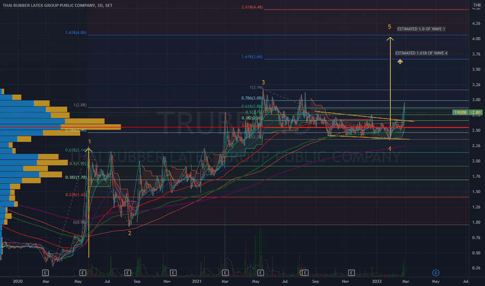The image size is (485, 286).
Task: Select the wave 1 label
Action: [x=90, y=141]
